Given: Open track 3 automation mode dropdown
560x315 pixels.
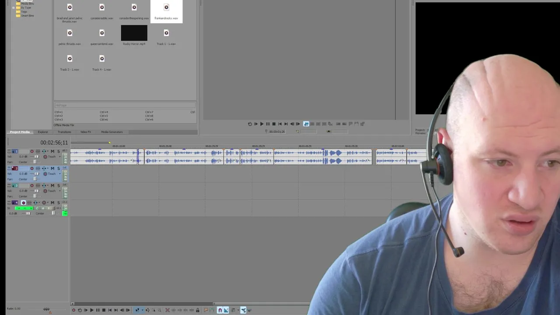Looking at the screenshot, I should 60,191.
